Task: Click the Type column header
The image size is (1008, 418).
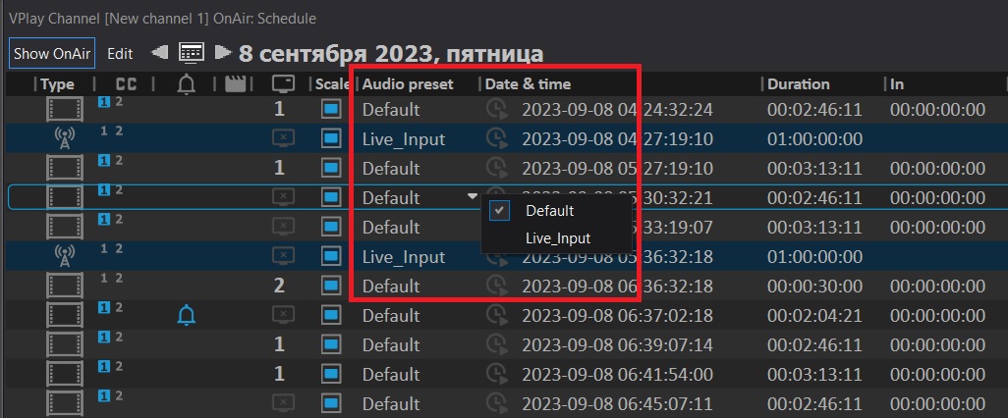Action: (57, 84)
